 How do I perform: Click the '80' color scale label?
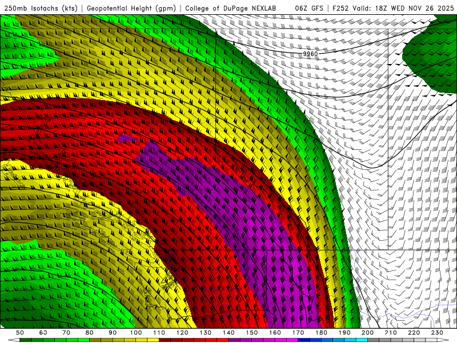click(x=90, y=333)
